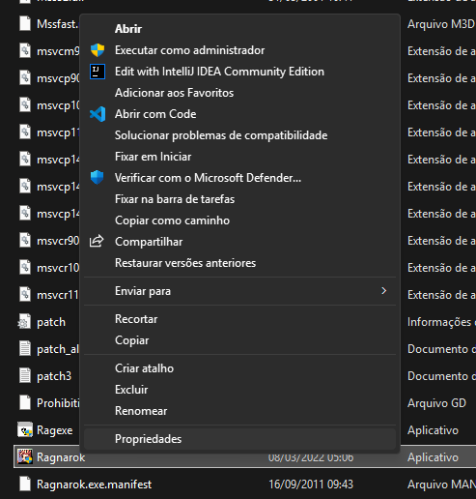Click the patch settings file icon
476x499 pixels.
pos(24,322)
